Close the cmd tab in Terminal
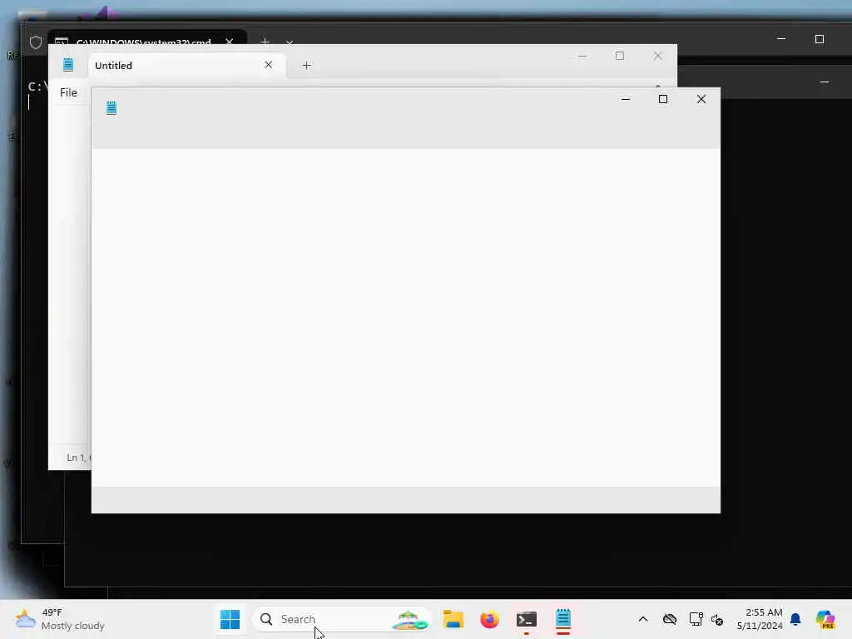 [x=230, y=41]
